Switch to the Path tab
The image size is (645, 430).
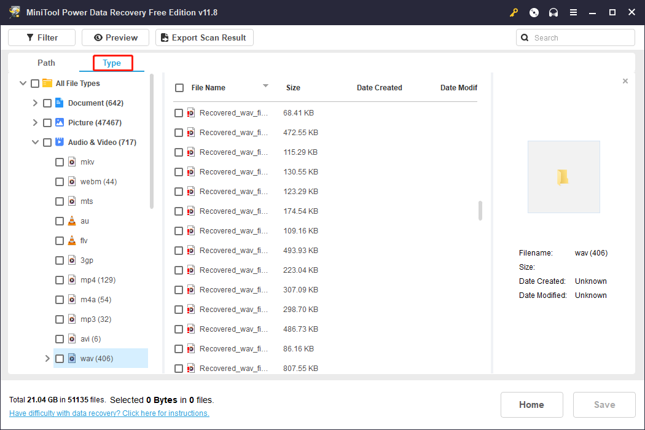pyautogui.click(x=46, y=63)
